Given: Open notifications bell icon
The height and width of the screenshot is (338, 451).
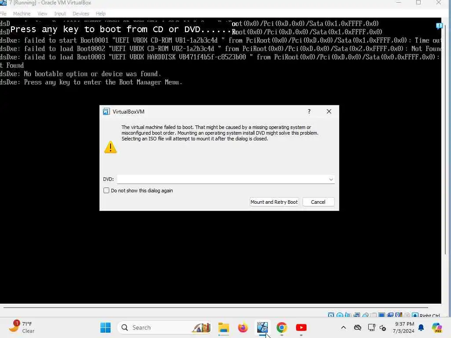Looking at the screenshot, I should [x=421, y=327].
